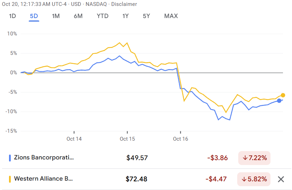The height and width of the screenshot is (190, 292).
Task: Switch to the 1Y time range
Action: (x=126, y=16)
